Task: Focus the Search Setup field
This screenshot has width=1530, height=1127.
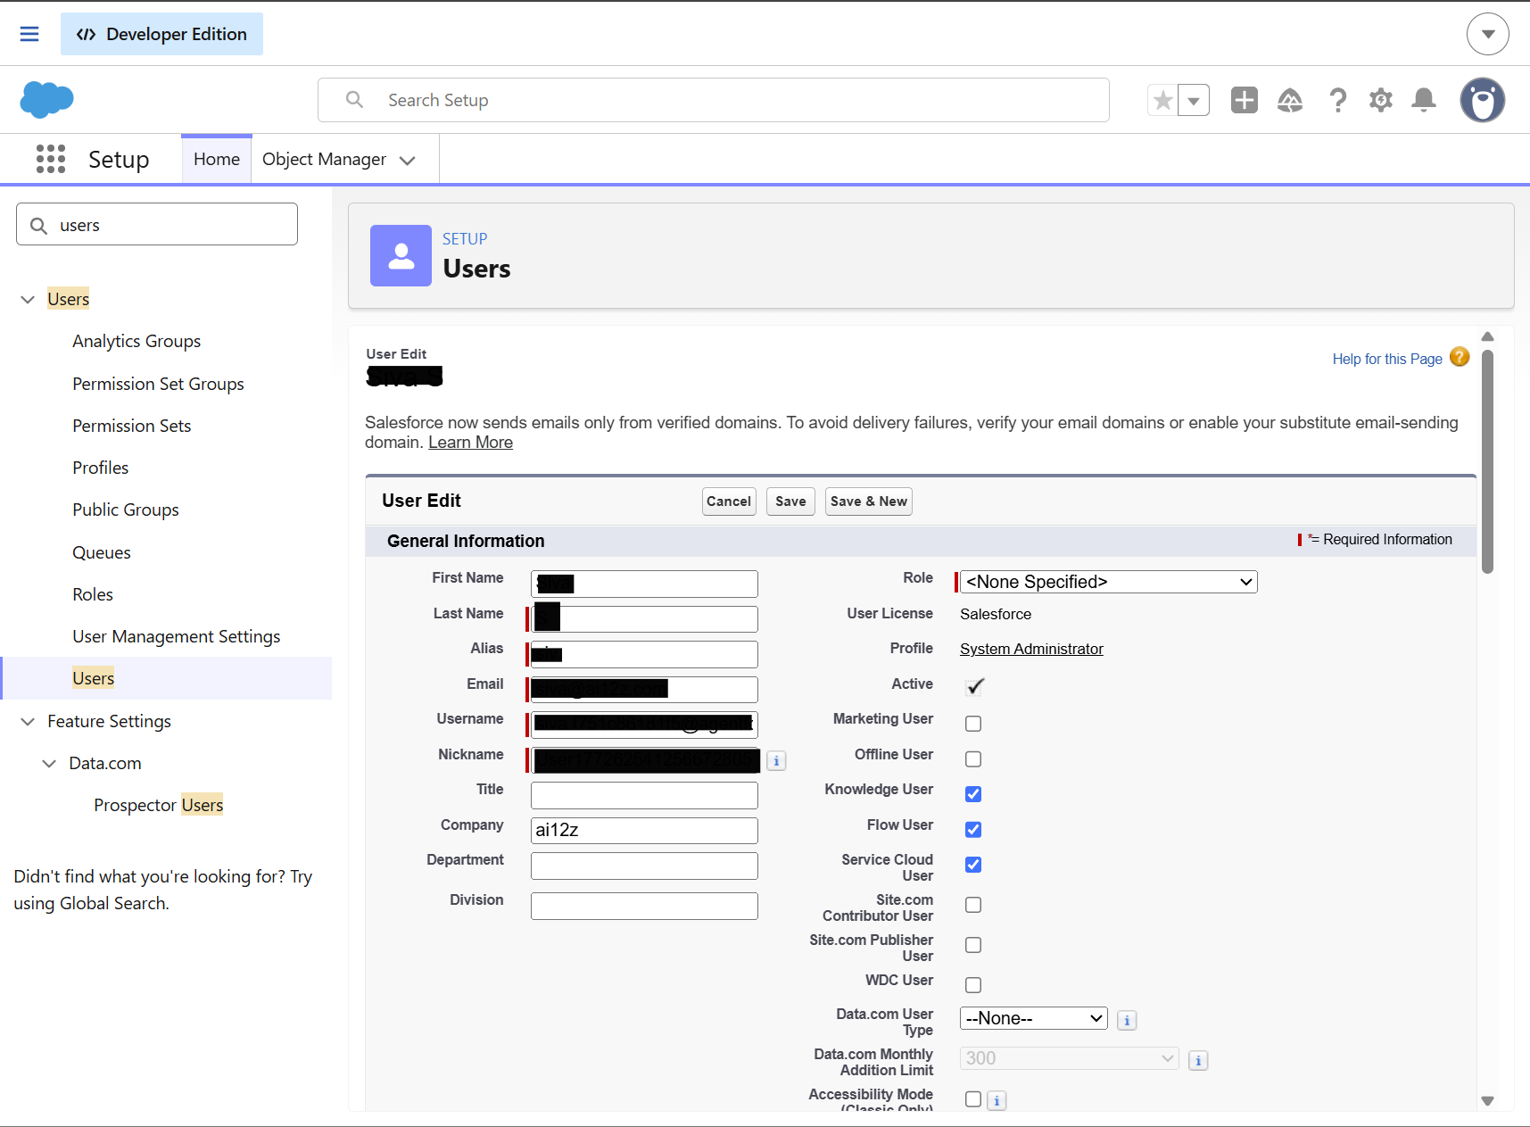Action: (714, 100)
